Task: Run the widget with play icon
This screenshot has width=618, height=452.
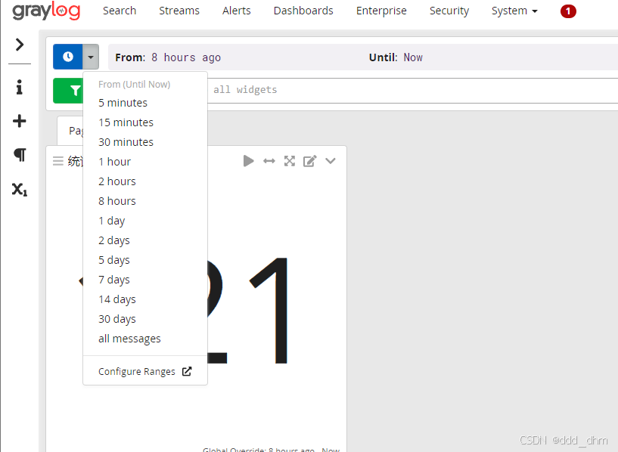Action: [248, 161]
